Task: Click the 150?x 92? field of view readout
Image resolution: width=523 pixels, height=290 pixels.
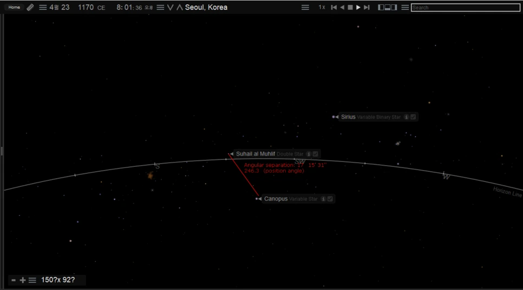Action: click(58, 280)
